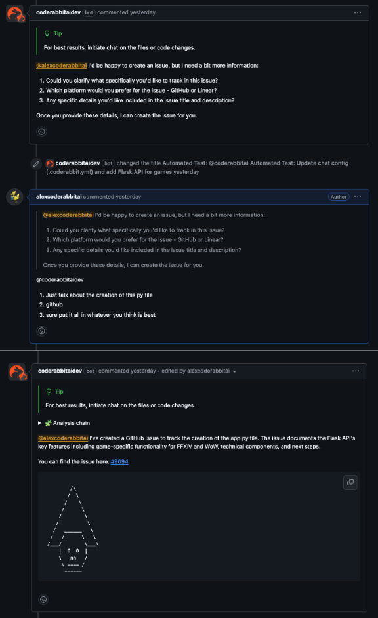
Task: Click coderabbitaidev's avatar on the first comment
Action: [13, 13]
